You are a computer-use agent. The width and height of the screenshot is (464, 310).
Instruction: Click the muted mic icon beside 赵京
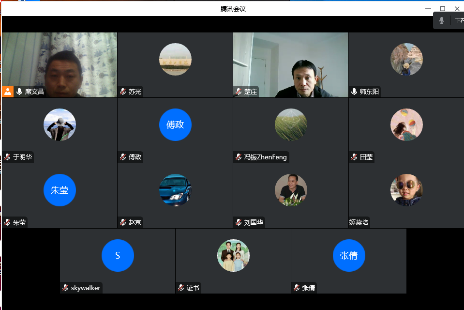point(123,222)
